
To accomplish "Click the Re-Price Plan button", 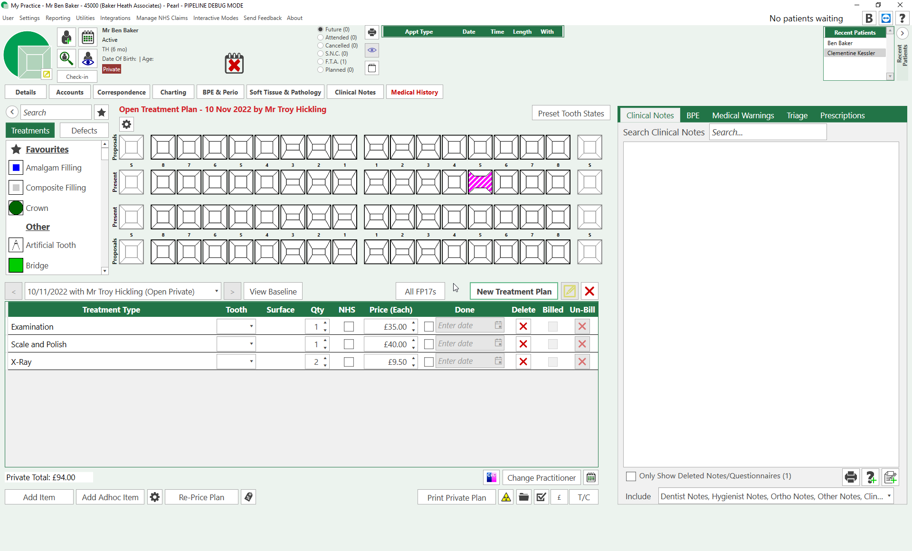I will (201, 497).
